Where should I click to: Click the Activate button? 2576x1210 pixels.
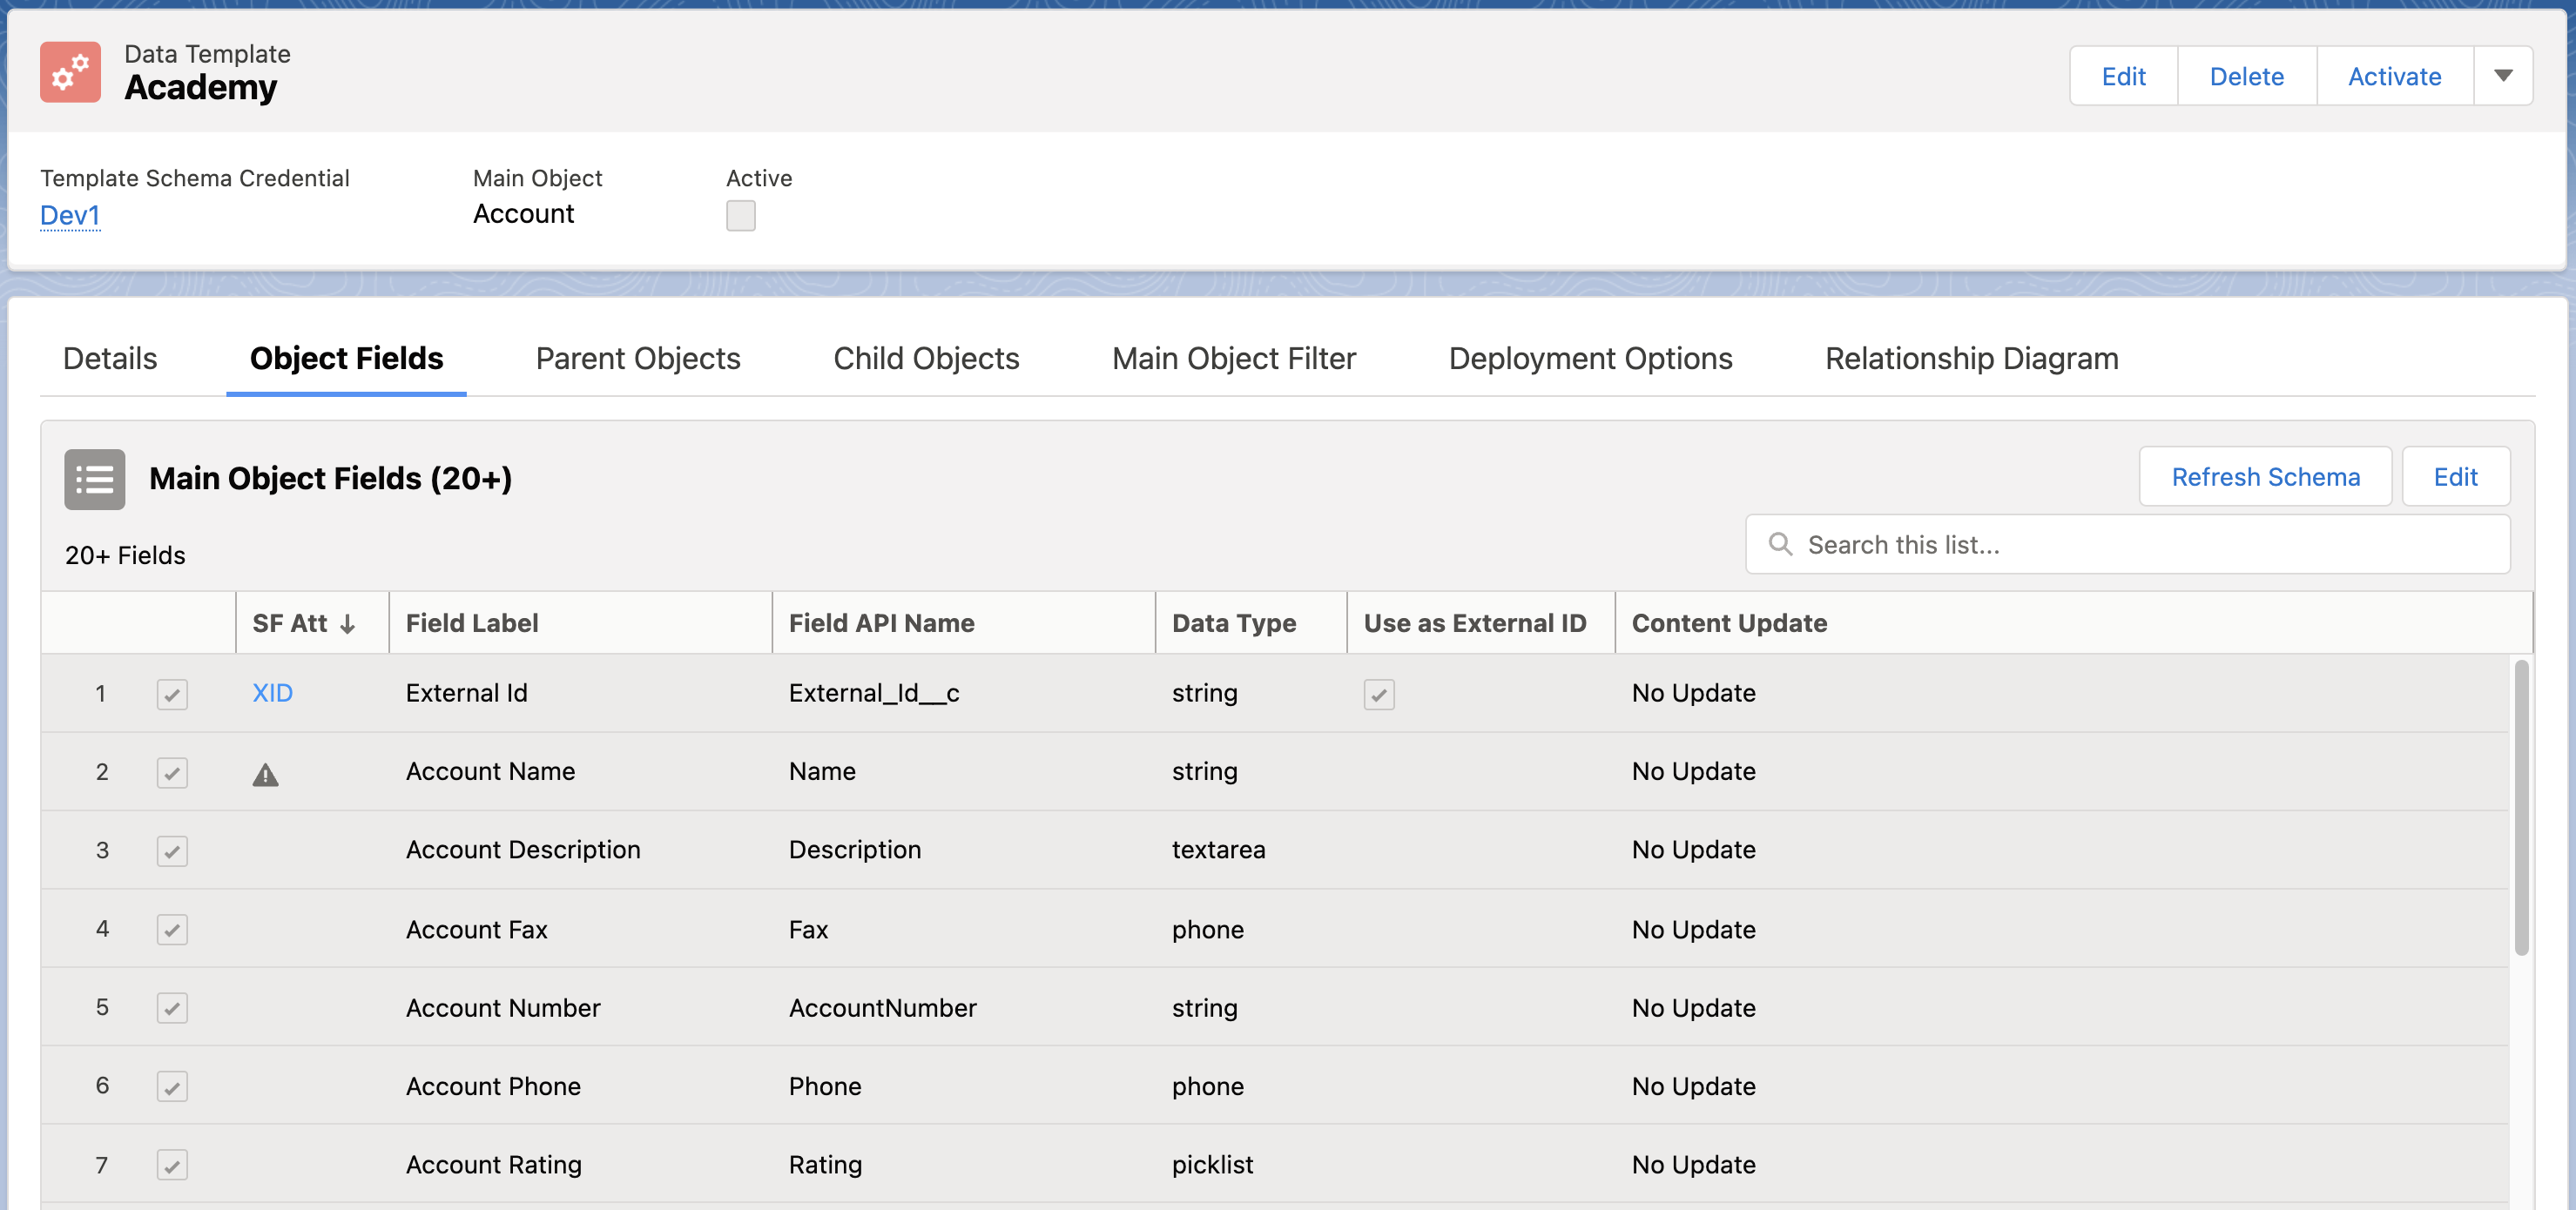(x=2394, y=76)
